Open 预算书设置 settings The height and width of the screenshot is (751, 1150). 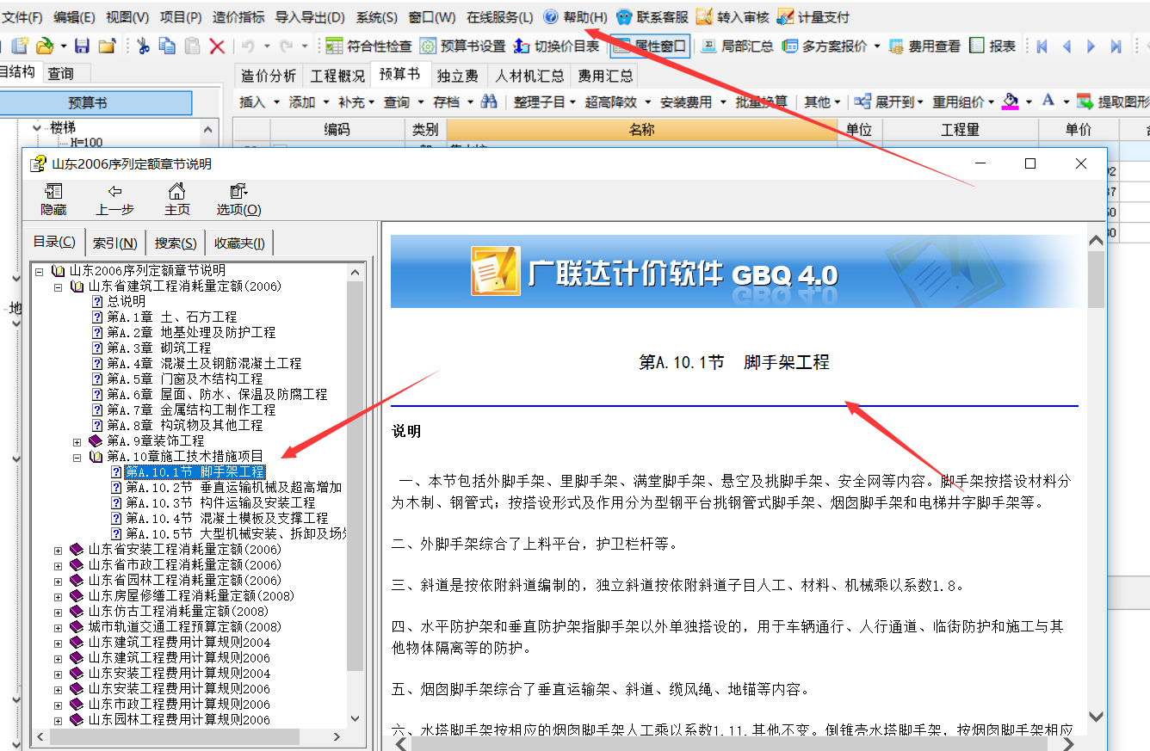pyautogui.click(x=462, y=46)
